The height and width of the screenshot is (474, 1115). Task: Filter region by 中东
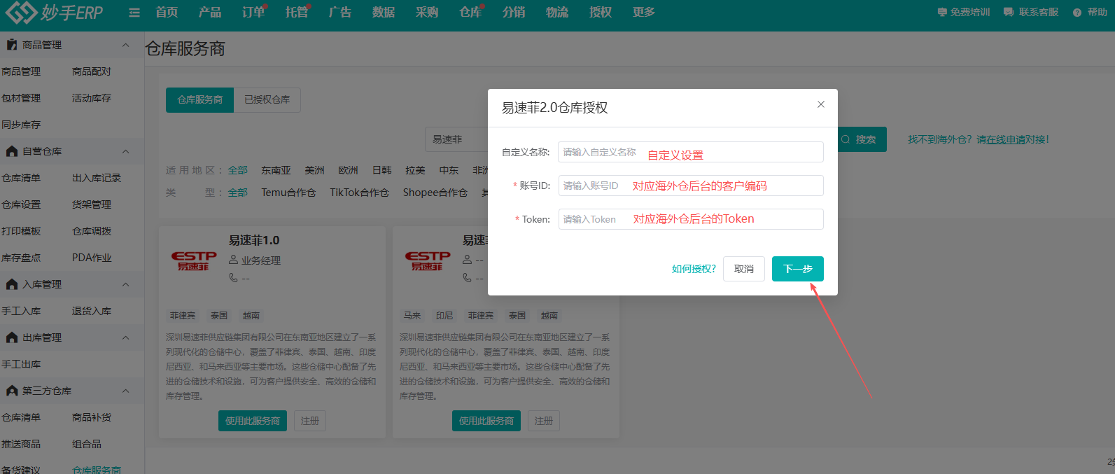tap(449, 170)
